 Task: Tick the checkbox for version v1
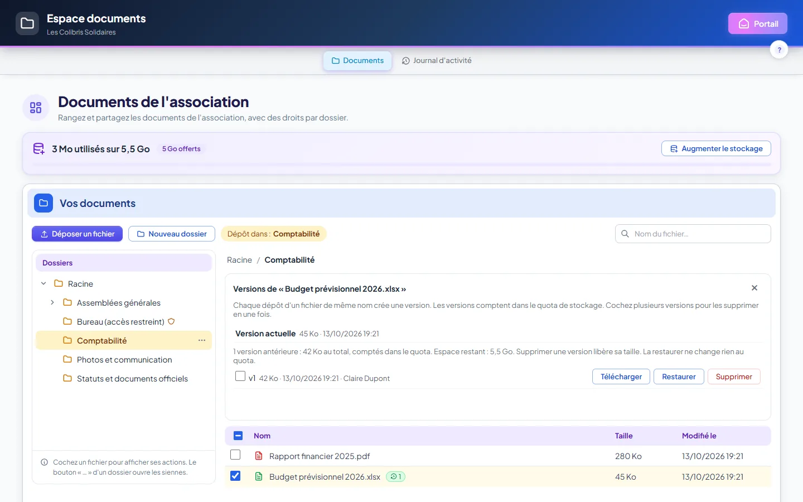[x=240, y=376]
